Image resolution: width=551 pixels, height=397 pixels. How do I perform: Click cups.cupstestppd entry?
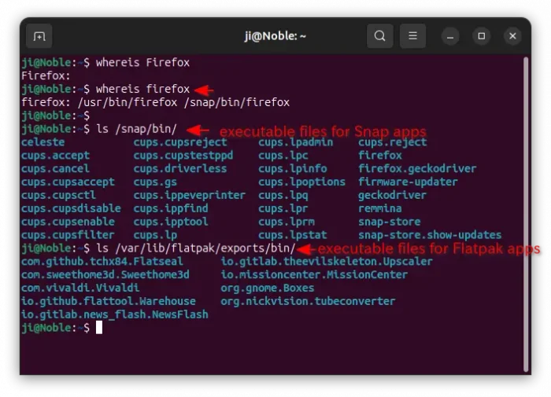tap(183, 156)
